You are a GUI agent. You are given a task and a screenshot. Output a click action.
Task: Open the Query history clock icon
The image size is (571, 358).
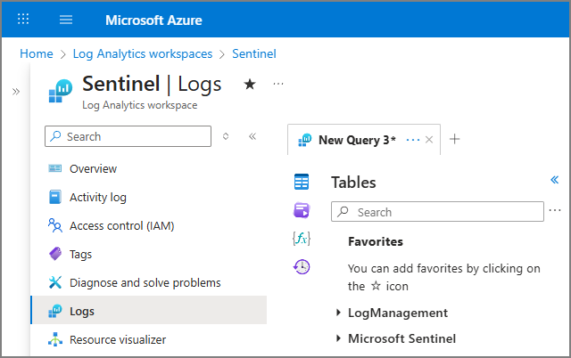pos(302,267)
